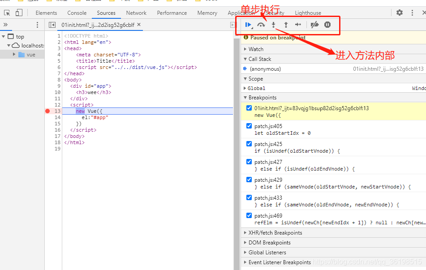The width and height of the screenshot is (426, 270).
Task: Step over next function call
Action: pos(261,25)
